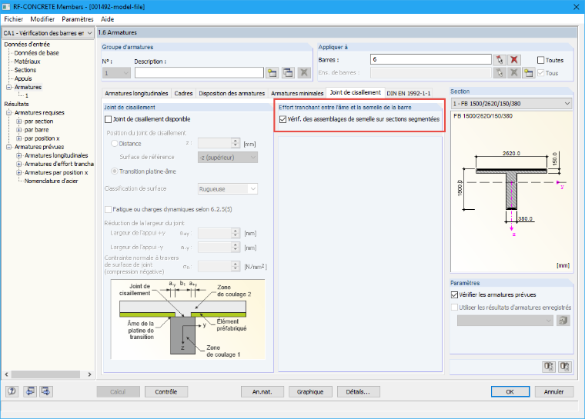585x419 pixels.
Task: Click the Détails... button
Action: pos(358,392)
